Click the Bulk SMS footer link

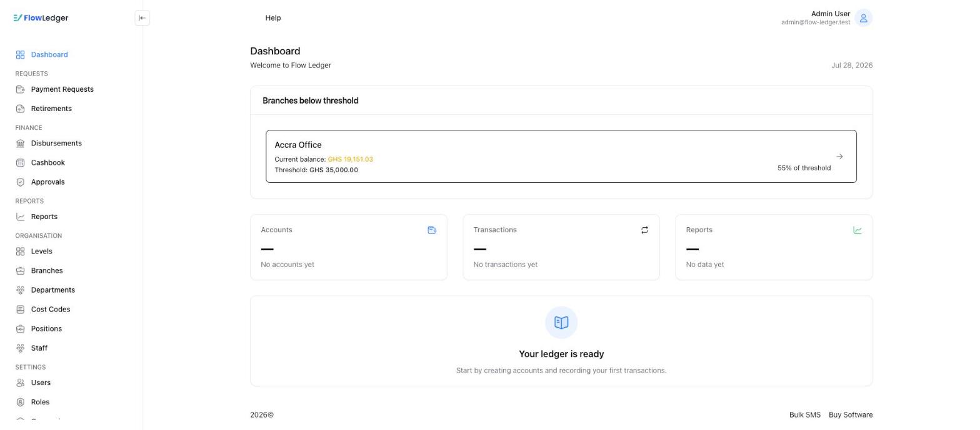[804, 415]
